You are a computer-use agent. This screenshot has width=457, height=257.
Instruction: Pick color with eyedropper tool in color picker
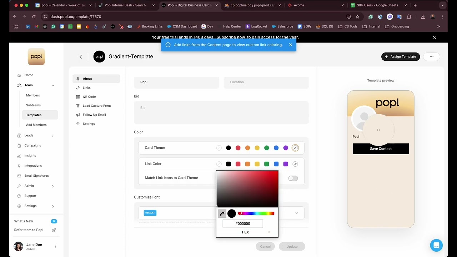(222, 214)
